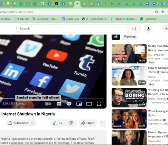
Task: Click the 'Internet Shutdown in Nigeria' title
Action: 28,114
